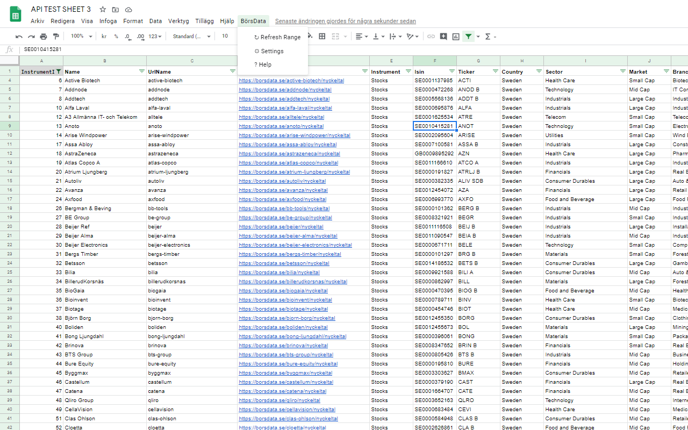Open the horizontal align options

tap(362, 37)
